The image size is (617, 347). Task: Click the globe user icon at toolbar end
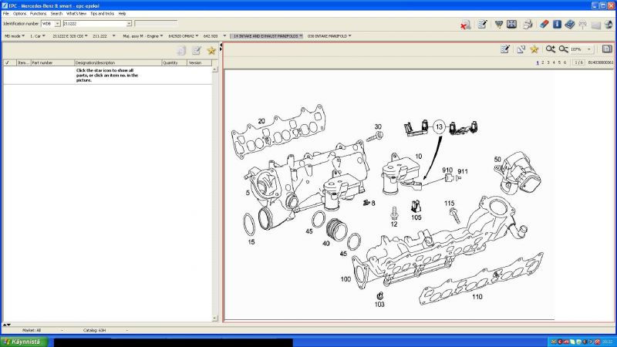609,25
